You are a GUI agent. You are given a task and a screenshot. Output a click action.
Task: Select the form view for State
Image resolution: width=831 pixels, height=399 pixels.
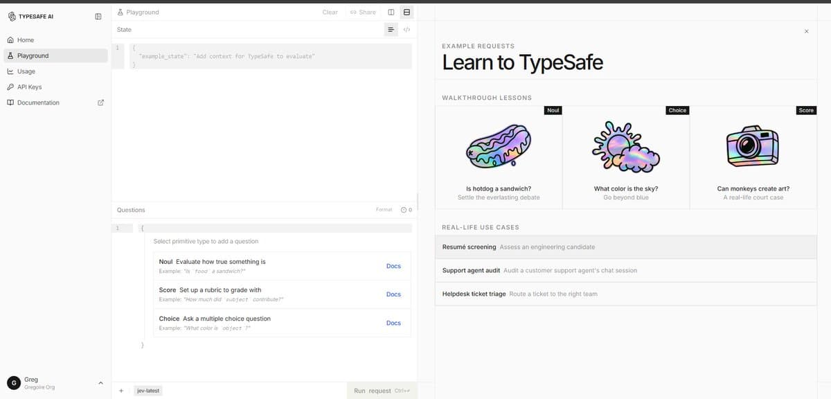(x=391, y=30)
